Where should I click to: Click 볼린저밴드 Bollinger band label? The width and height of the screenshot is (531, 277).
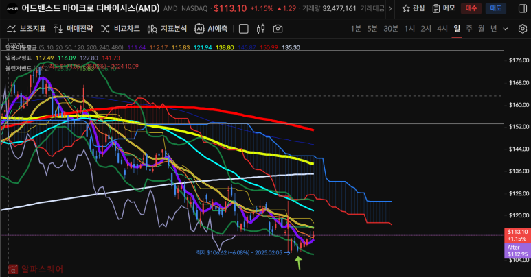(19, 68)
